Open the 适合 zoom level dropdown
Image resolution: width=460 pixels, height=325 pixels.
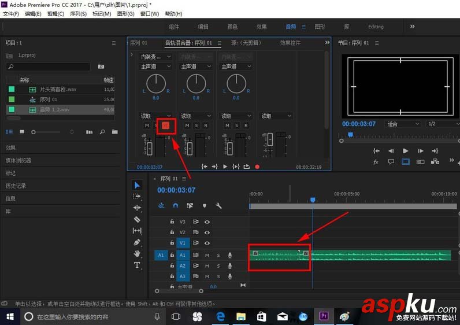[403, 124]
